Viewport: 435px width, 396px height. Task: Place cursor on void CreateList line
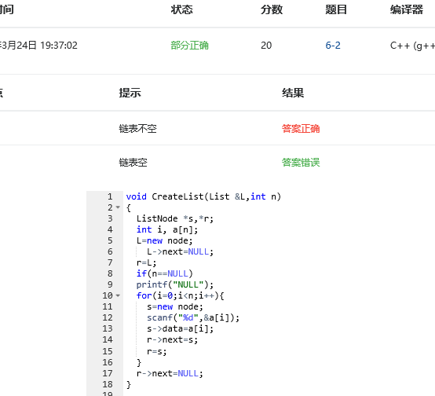click(x=203, y=196)
